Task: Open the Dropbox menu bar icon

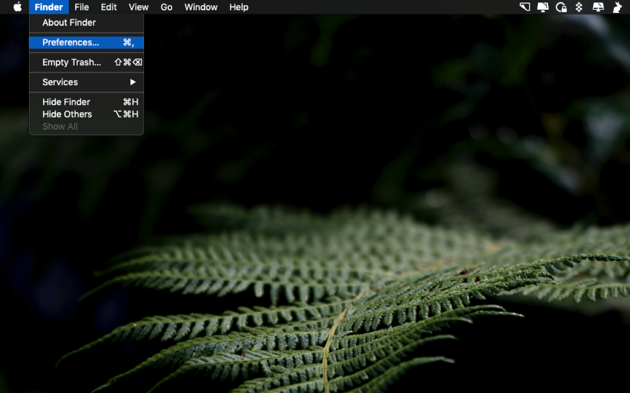Action: 579,7
